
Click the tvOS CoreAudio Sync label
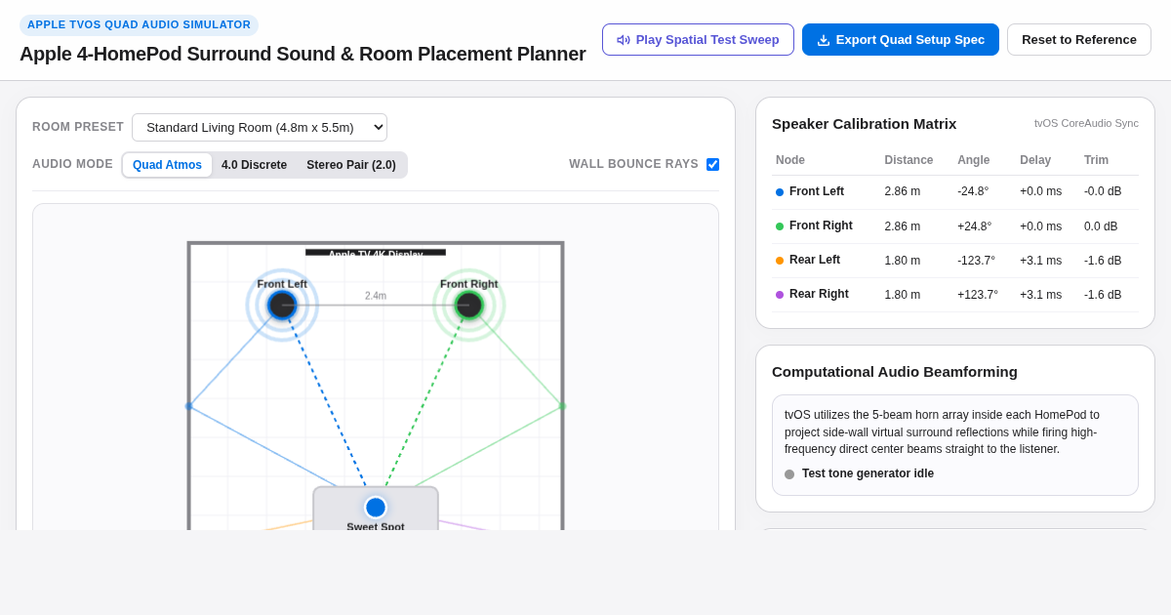[1086, 123]
